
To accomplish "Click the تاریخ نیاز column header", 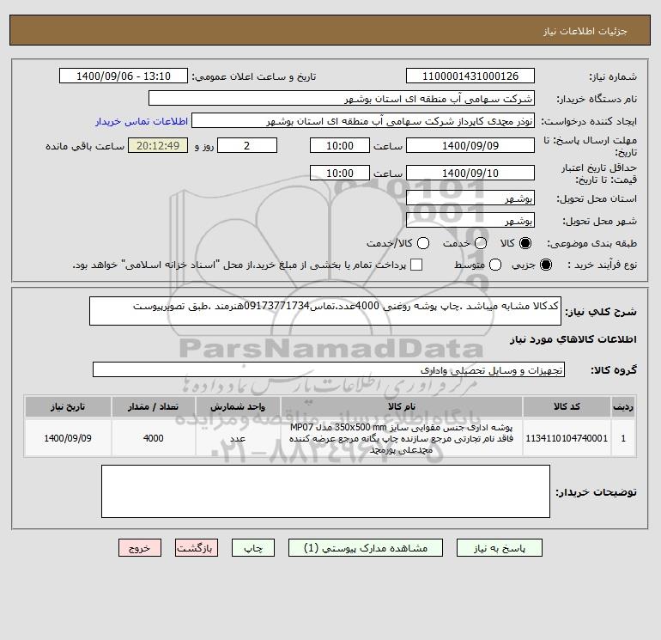I will 68,406.
